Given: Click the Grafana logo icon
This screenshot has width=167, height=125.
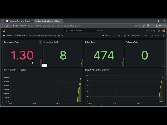Looking at the screenshot, I should coord(4,31).
